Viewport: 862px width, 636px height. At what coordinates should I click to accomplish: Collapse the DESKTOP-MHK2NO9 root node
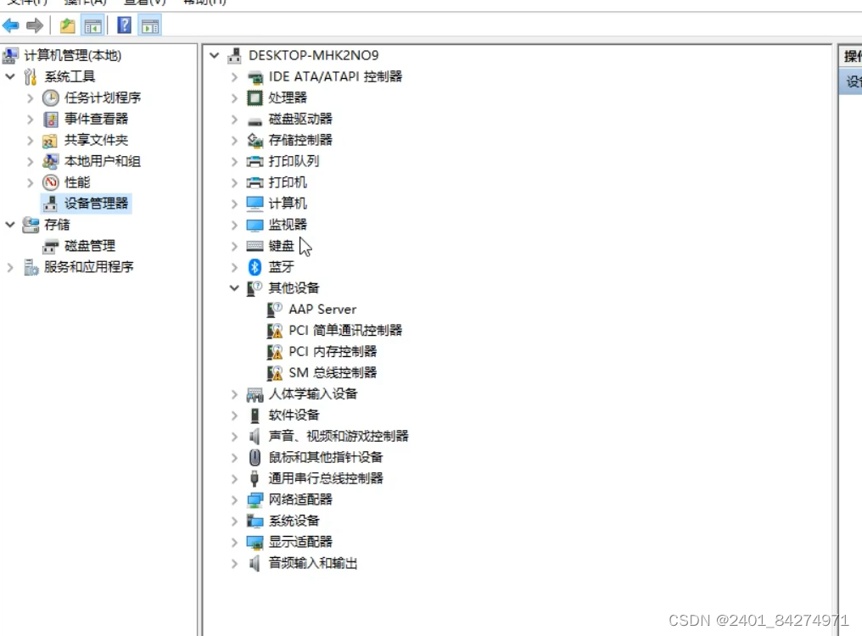[214, 54]
